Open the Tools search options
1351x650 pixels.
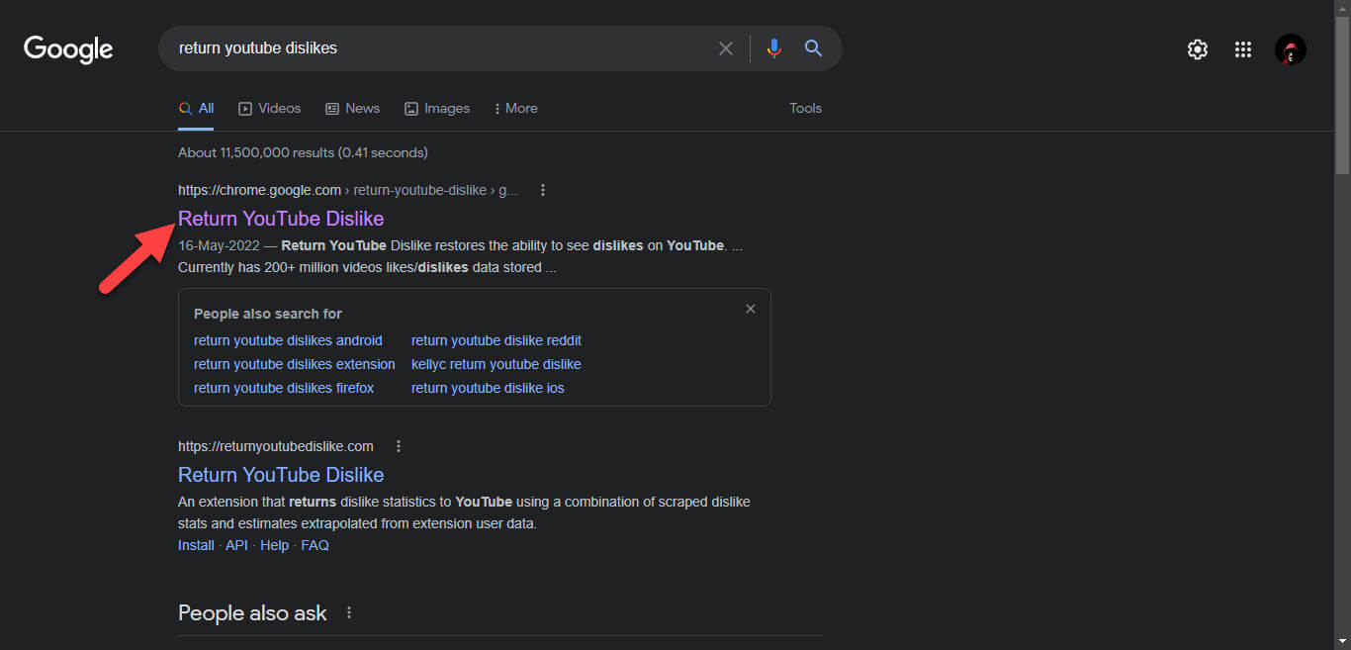805,108
